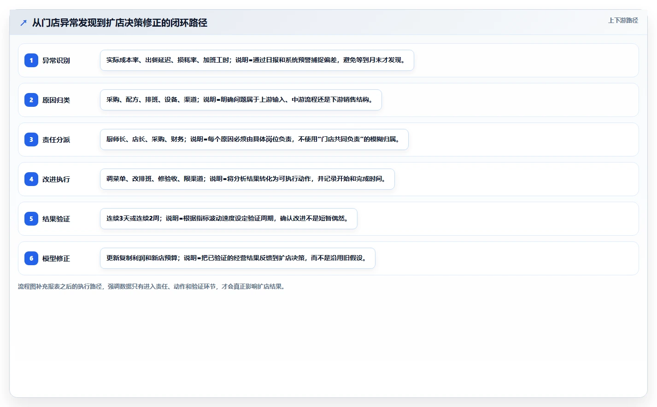Screen dimensions: 657x407
Task: Click the title 从门店异常发现到扩店决策修正的闭环路径
Action: [120, 23]
